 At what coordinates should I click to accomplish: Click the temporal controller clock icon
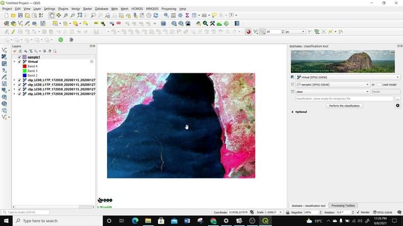149,15
